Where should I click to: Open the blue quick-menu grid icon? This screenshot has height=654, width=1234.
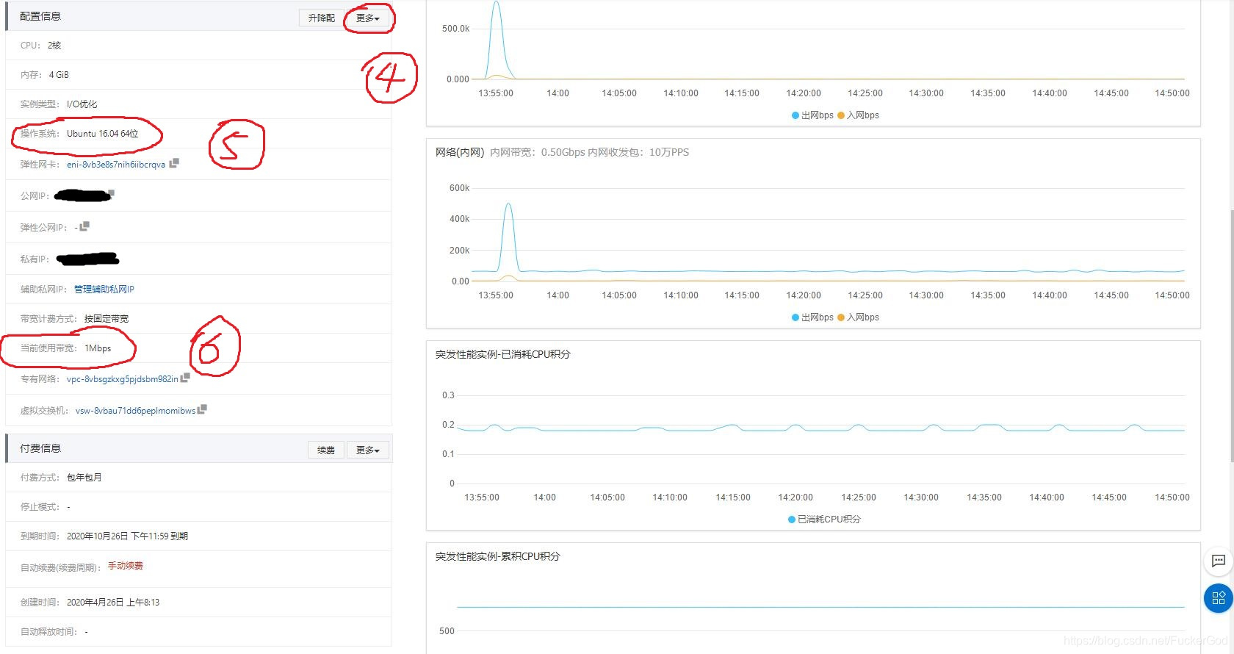(1219, 598)
